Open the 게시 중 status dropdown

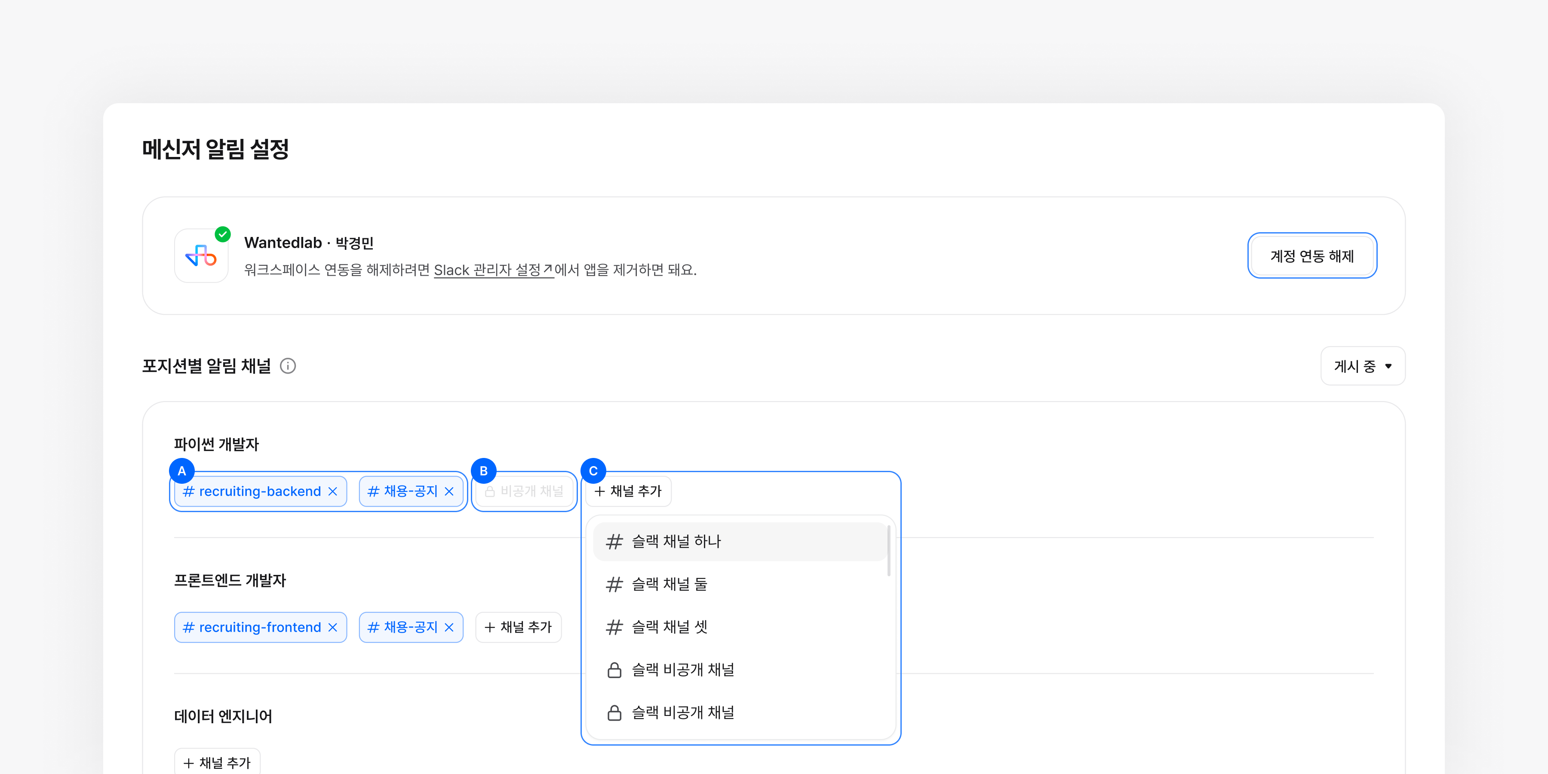(x=1362, y=366)
